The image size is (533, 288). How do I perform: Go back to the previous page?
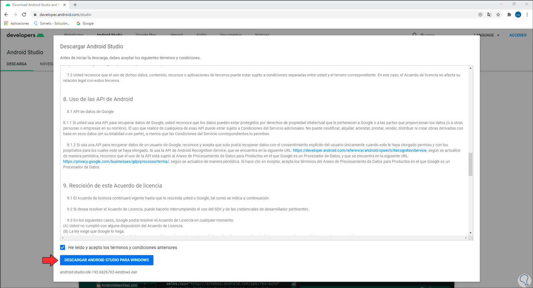[x=6, y=15]
